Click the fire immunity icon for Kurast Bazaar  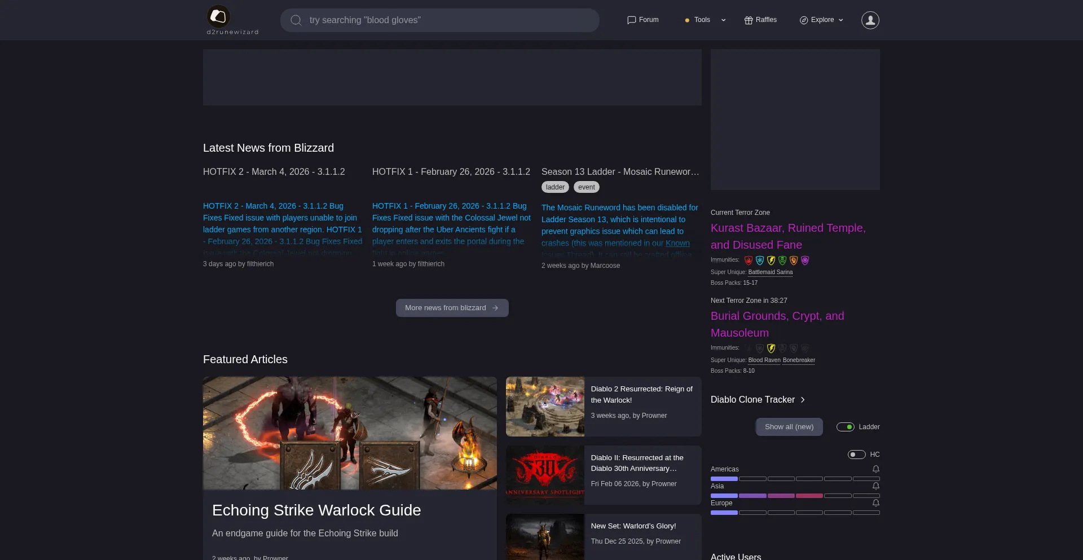tap(749, 261)
